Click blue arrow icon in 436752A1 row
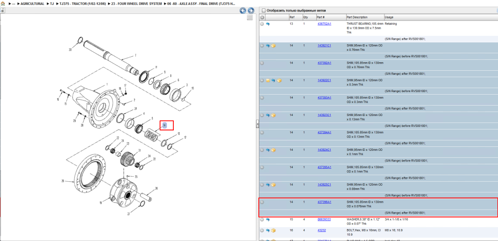This screenshot has height=241, width=498. click(x=268, y=24)
